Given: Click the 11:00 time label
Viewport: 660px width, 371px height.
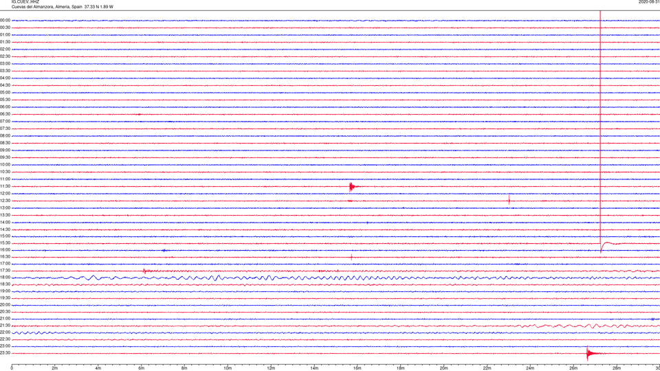Looking at the screenshot, I should click(x=5, y=179).
